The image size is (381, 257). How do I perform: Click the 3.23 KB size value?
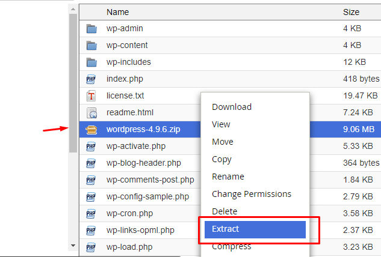358,247
